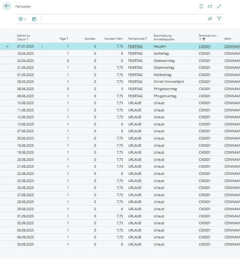Click the Fehlzeitcode column header
240x259 pixels.
(x=137, y=39)
